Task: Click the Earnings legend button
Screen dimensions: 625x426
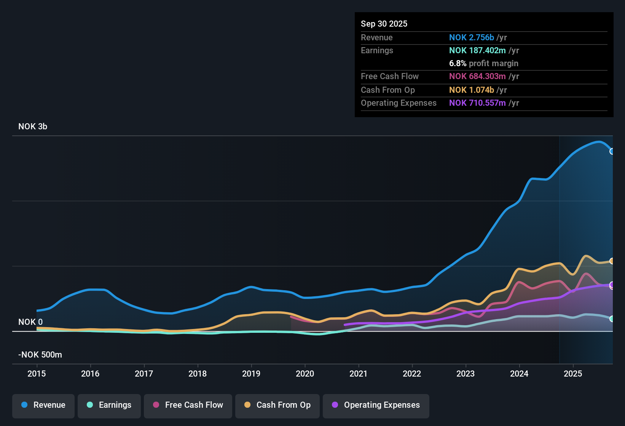Action: click(x=109, y=405)
